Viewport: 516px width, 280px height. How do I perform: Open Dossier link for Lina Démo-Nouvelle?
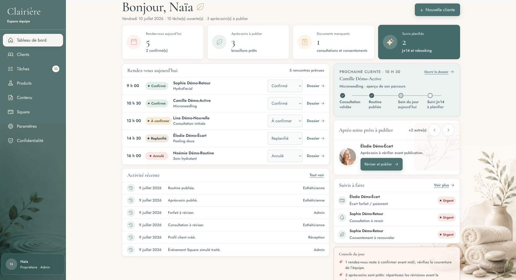(x=315, y=121)
